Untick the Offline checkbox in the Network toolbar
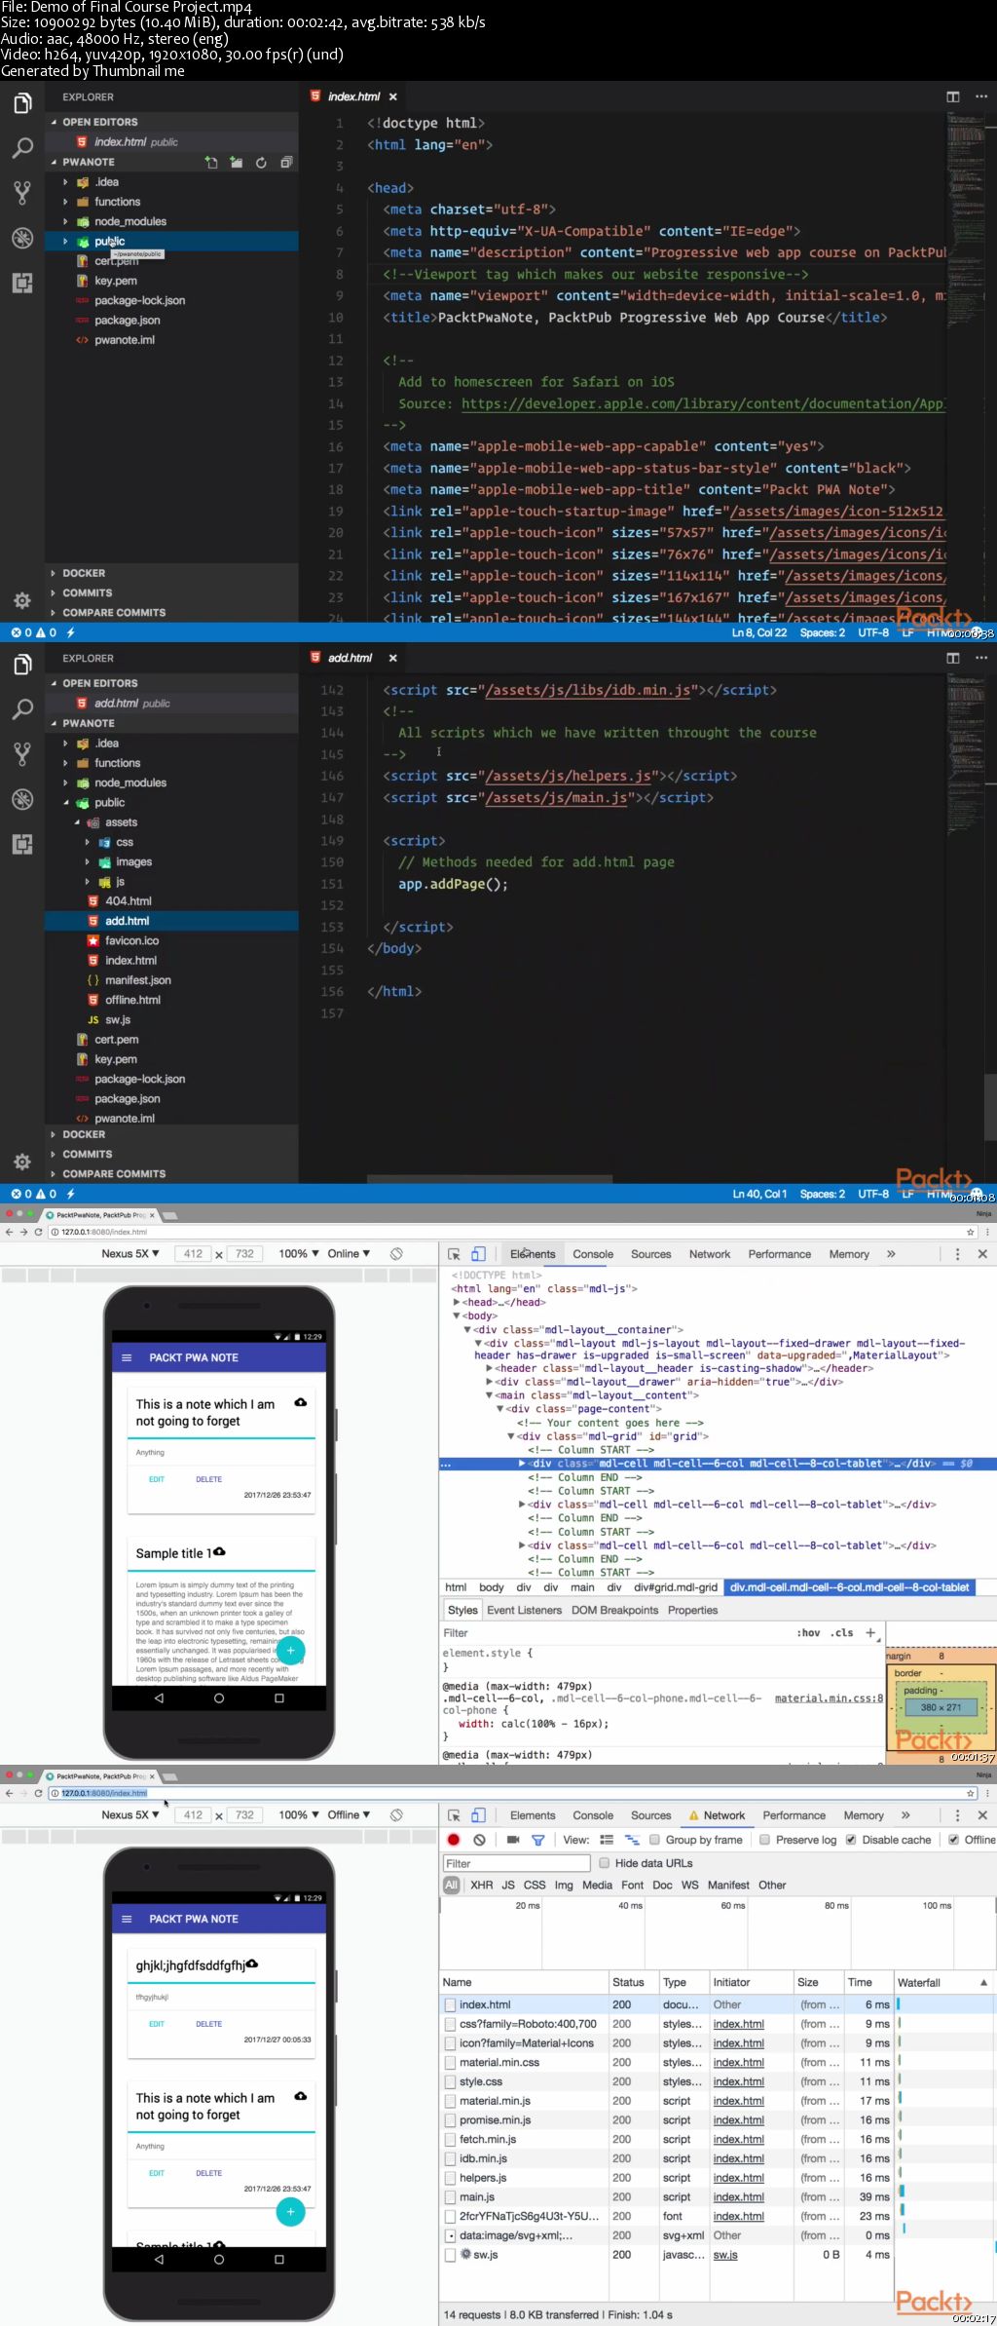This screenshot has height=2326, width=997. (953, 1840)
